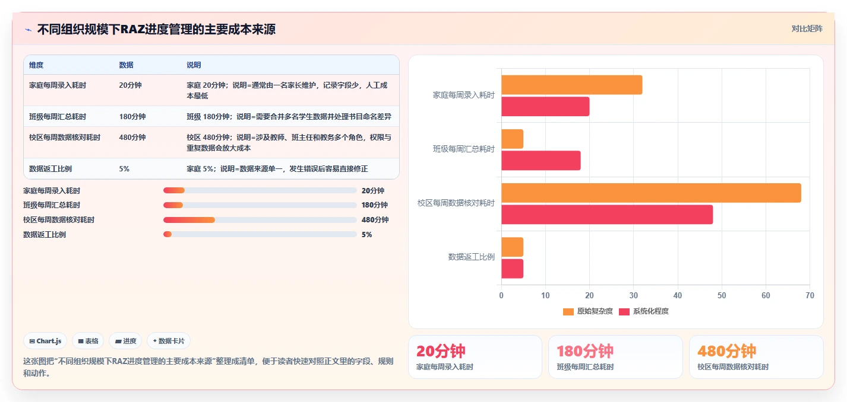
Task: Click the 480分钟 value beside the progress bar
Action: point(375,220)
